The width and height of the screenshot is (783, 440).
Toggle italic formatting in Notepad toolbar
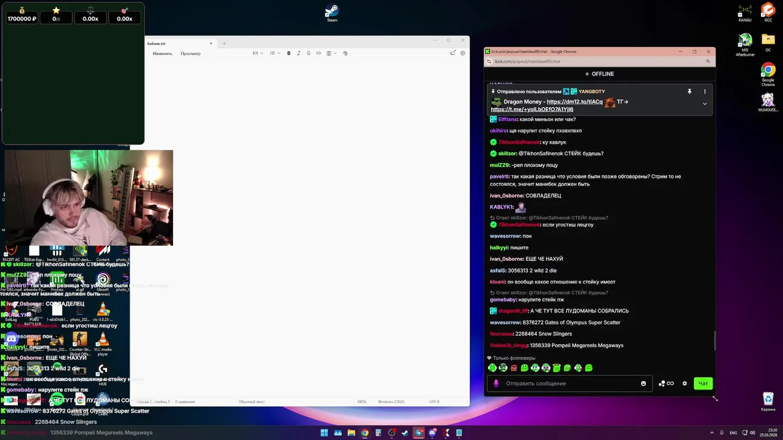point(299,53)
